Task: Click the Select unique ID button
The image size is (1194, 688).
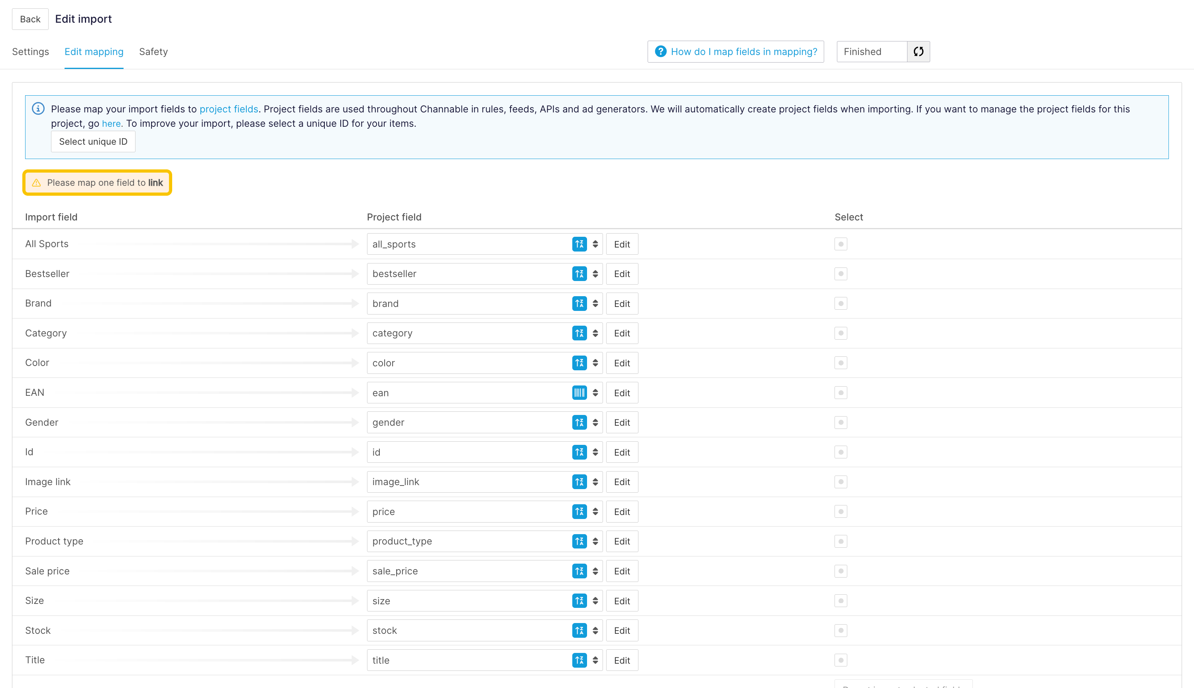Action: coord(93,142)
